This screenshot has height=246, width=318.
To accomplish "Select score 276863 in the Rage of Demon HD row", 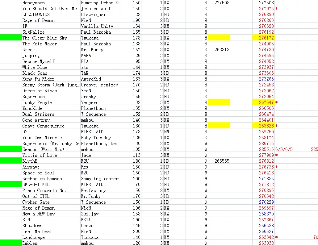I will click(263, 20).
